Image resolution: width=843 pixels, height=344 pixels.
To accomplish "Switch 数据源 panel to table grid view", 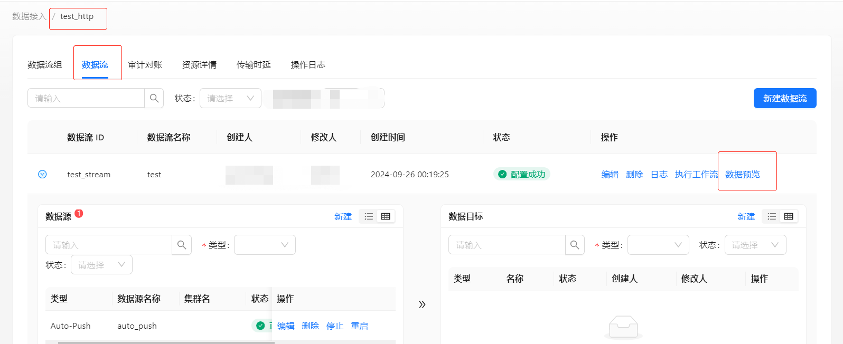I will tap(386, 216).
